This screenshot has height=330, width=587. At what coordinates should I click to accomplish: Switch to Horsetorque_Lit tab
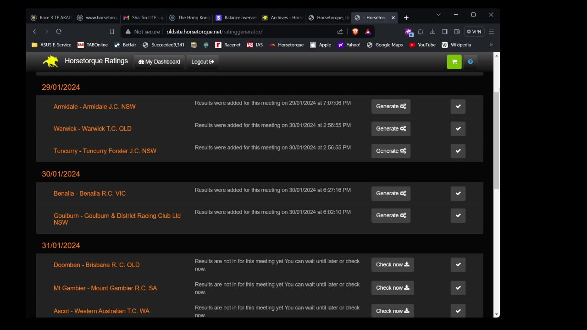click(x=329, y=18)
